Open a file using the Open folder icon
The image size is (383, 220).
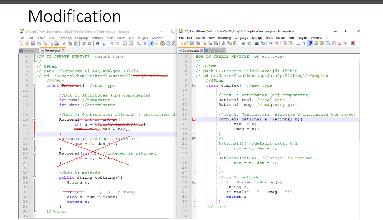tap(187, 44)
